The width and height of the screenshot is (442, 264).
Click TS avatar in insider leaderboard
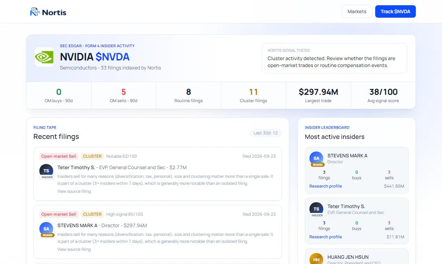pos(316,209)
